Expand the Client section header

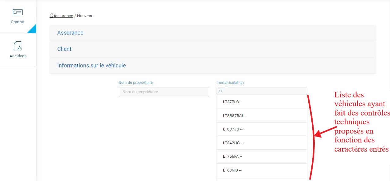tap(213, 49)
